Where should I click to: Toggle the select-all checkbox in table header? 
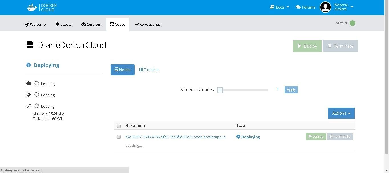(x=119, y=126)
